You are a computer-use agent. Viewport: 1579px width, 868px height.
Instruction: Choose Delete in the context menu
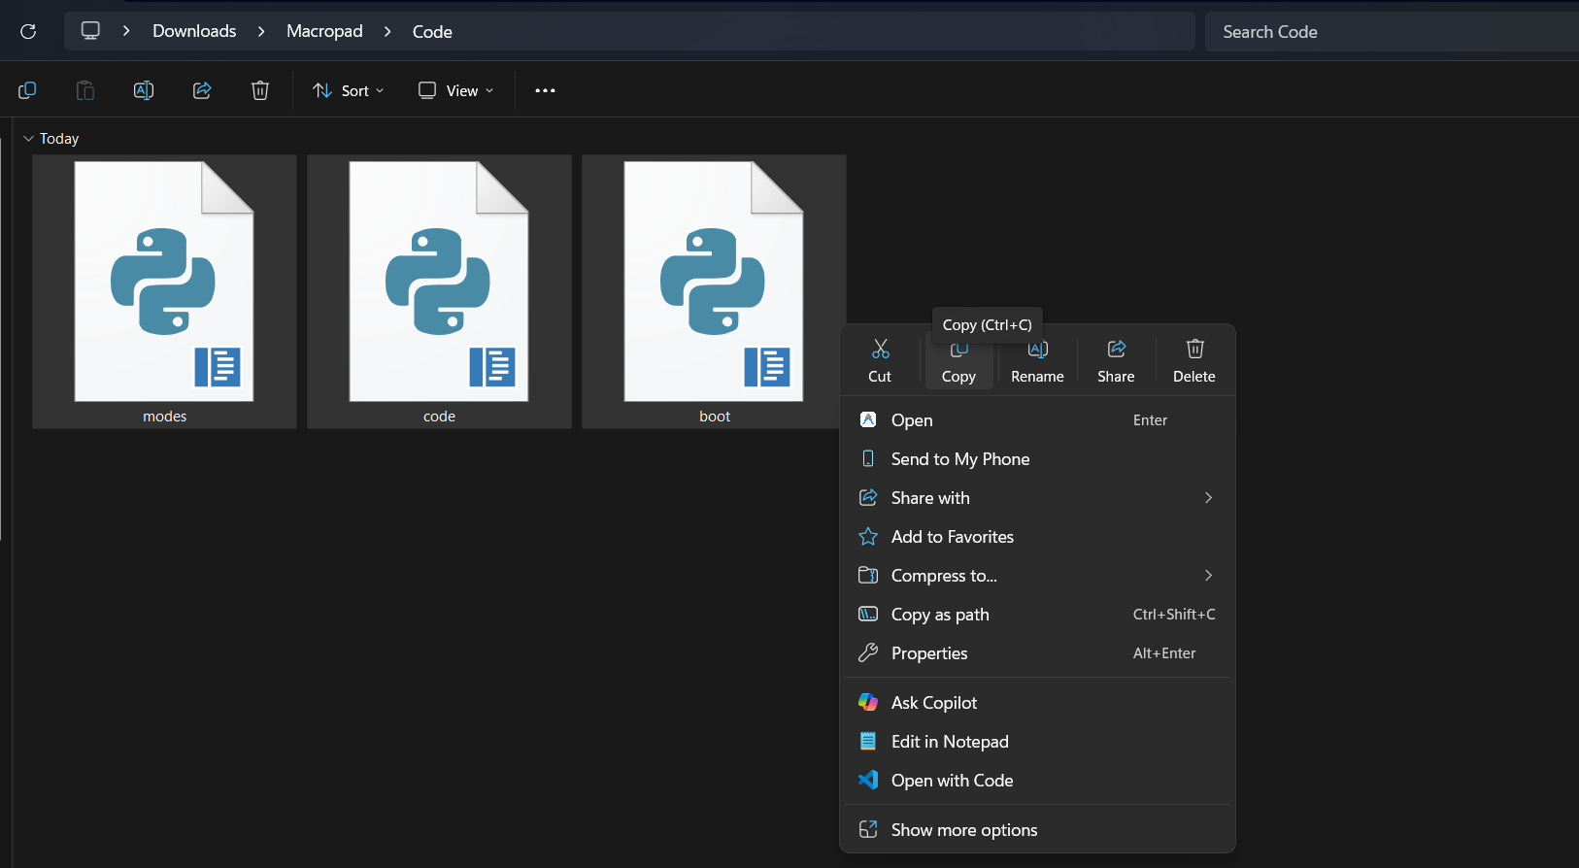pos(1194,361)
